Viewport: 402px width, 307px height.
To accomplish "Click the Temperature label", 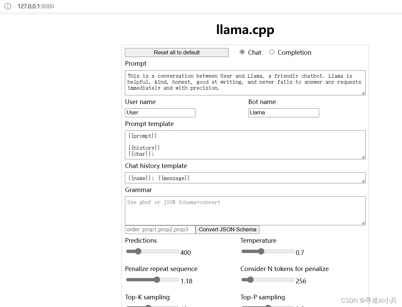I will click(258, 240).
